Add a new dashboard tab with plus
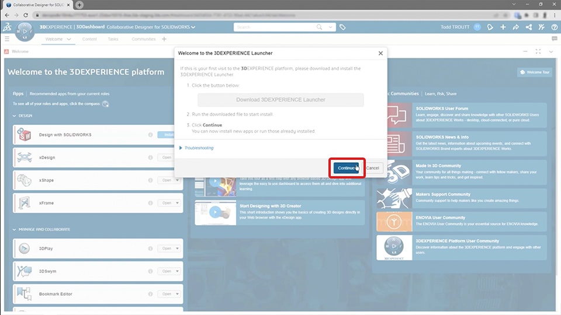Image resolution: width=561 pixels, height=315 pixels. point(164,39)
